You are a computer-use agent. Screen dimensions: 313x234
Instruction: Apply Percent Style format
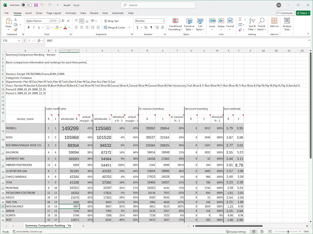coord(146,27)
